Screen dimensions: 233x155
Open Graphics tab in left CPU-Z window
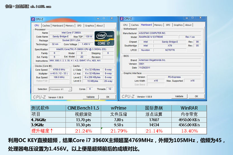point(90,26)
